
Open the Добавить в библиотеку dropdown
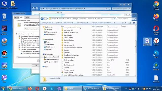tap(65, 23)
